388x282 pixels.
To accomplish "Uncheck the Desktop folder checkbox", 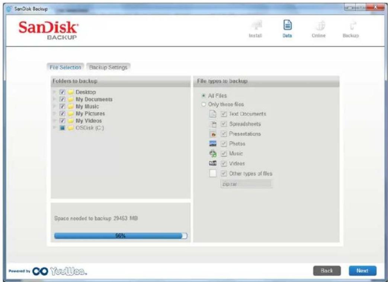I will [x=62, y=92].
